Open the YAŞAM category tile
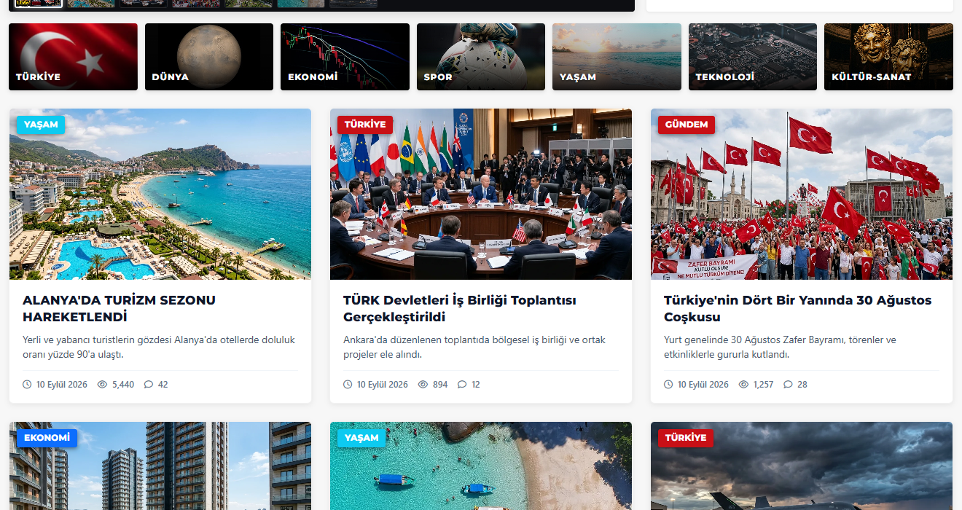 pos(617,57)
